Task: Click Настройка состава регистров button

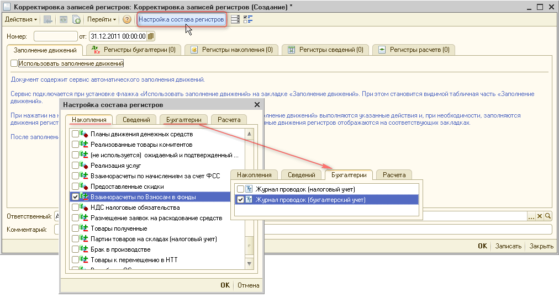Action: 181,19
